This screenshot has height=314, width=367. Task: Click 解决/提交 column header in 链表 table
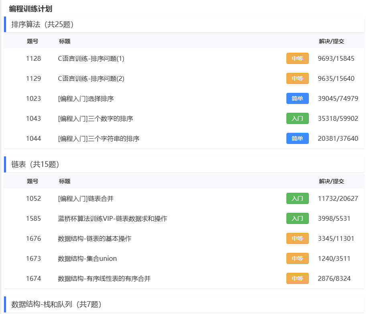[x=331, y=181]
